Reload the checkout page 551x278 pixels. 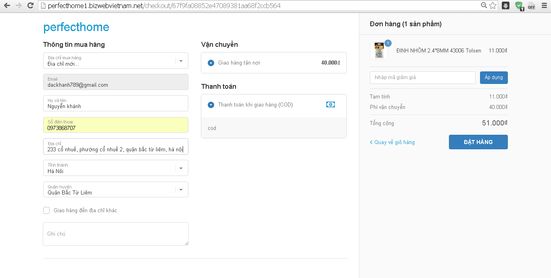[x=30, y=6]
